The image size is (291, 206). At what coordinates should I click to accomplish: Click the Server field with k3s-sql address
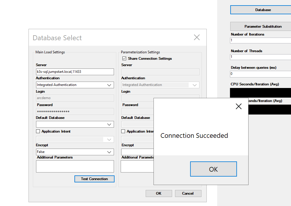(75, 72)
